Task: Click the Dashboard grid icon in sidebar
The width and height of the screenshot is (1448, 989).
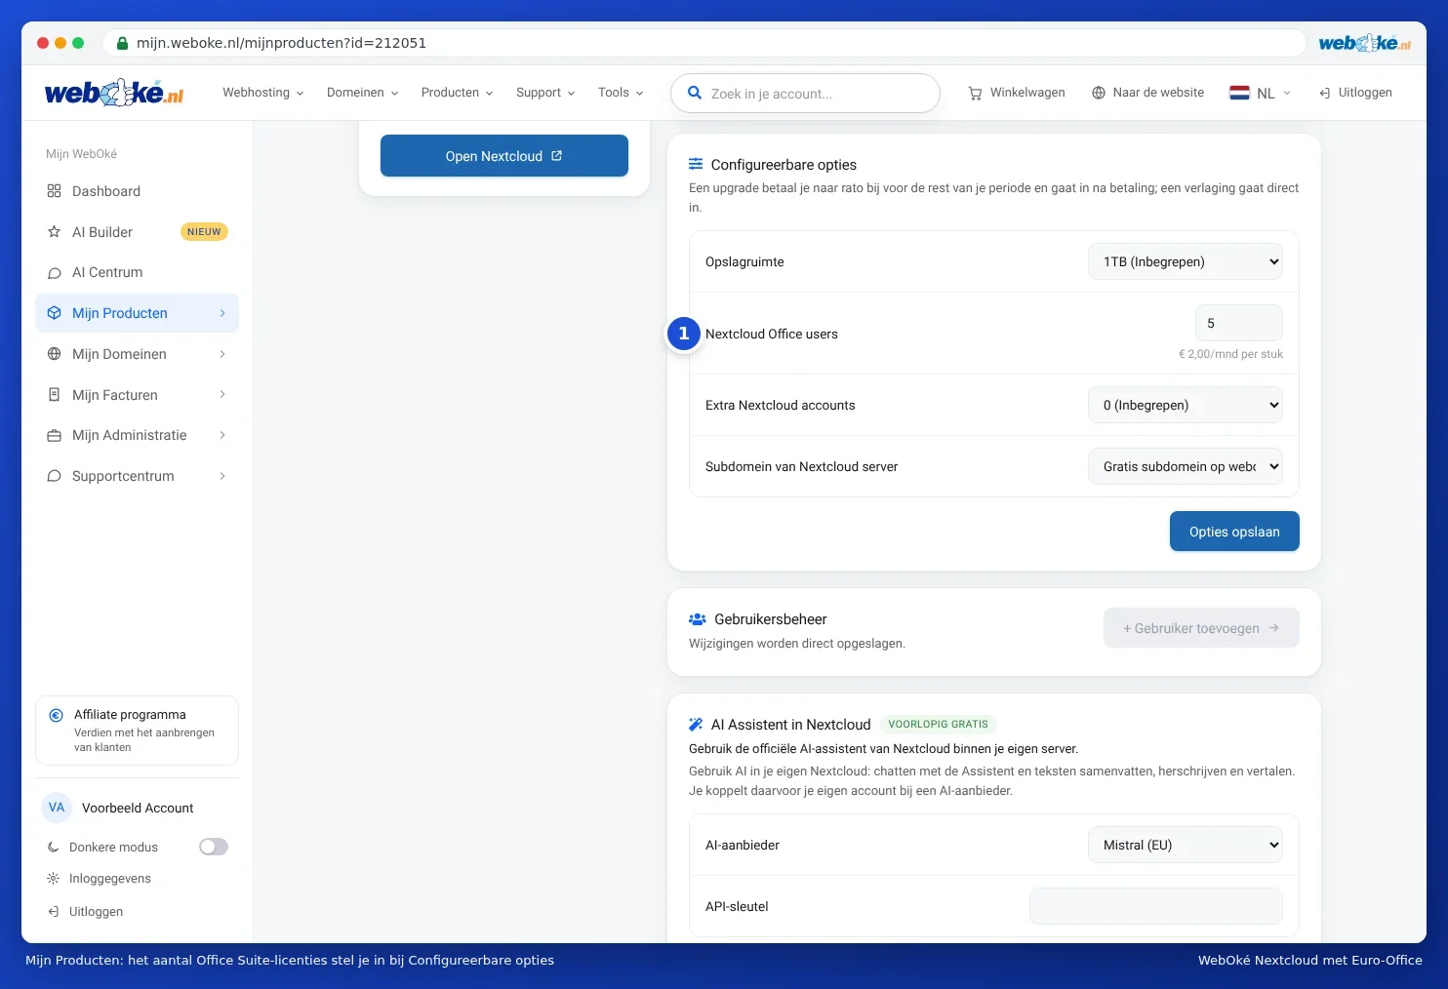Action: [x=54, y=191]
